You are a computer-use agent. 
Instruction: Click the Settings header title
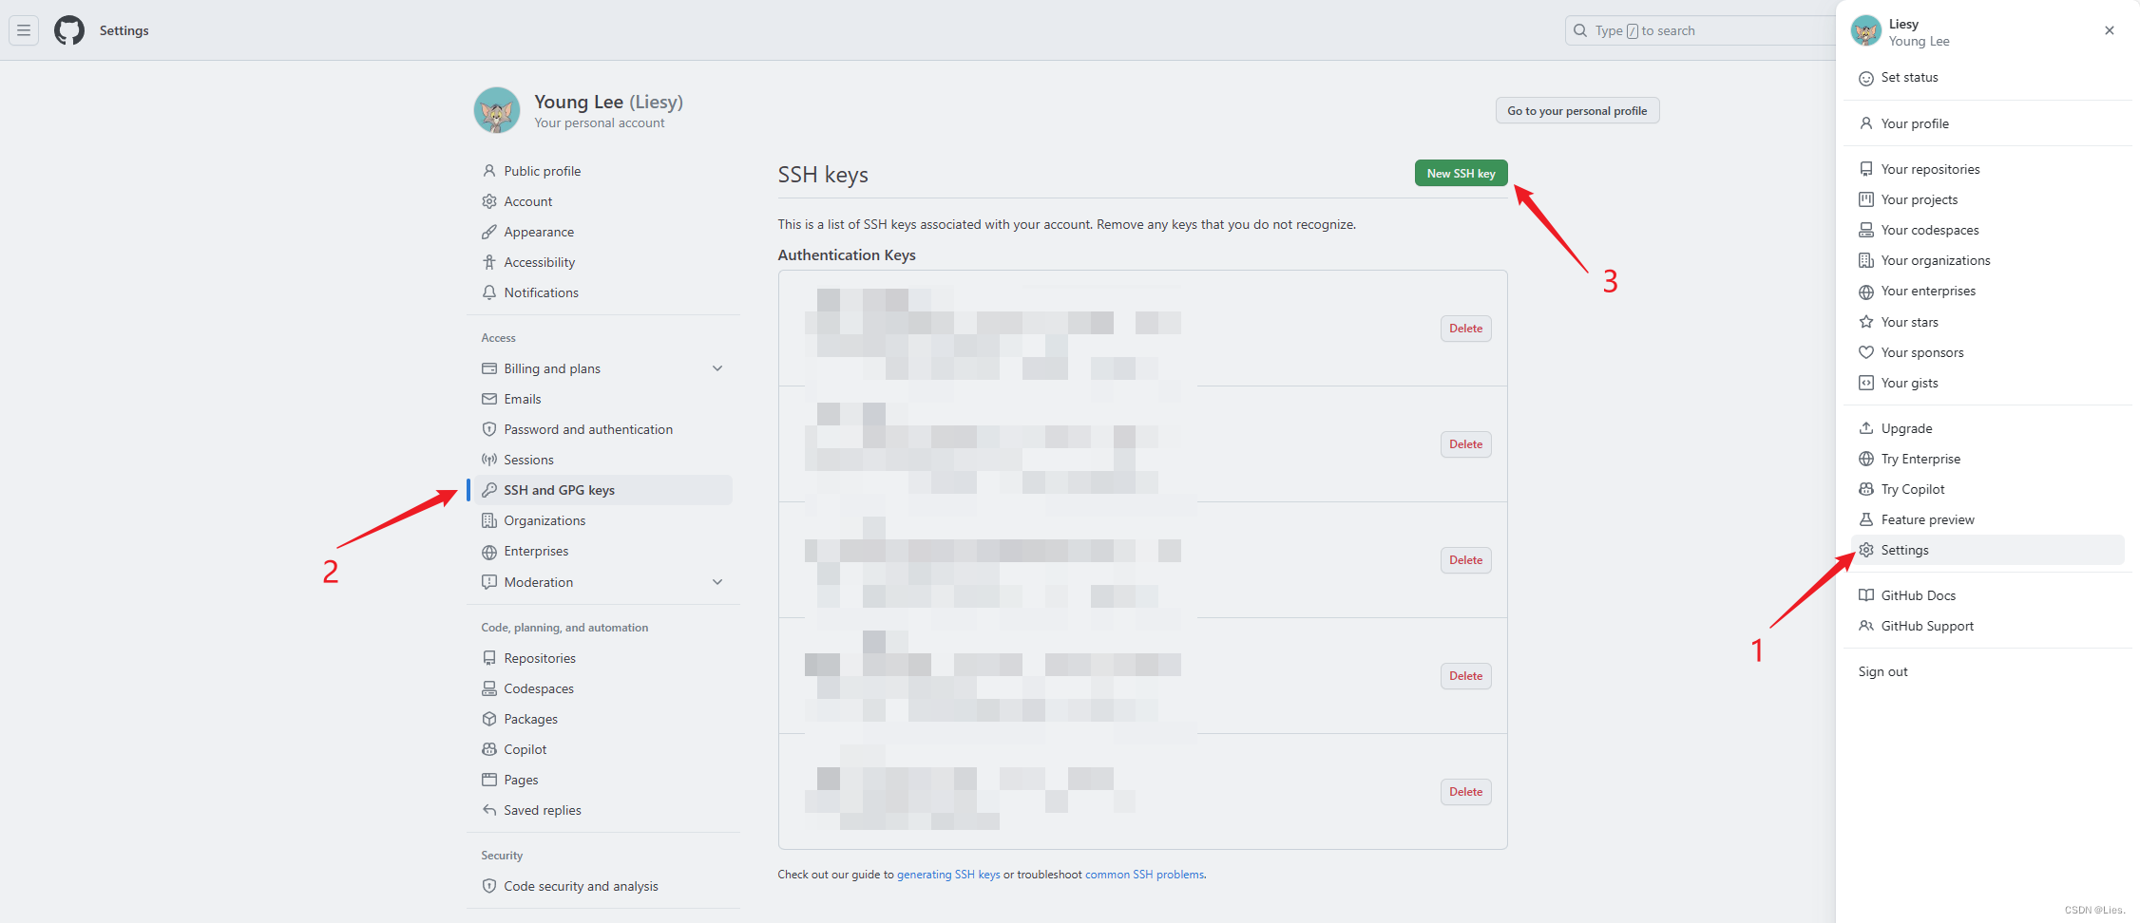(x=124, y=30)
